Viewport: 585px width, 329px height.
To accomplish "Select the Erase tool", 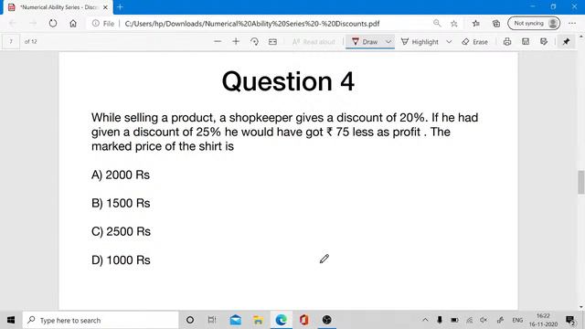I will pyautogui.click(x=474, y=42).
